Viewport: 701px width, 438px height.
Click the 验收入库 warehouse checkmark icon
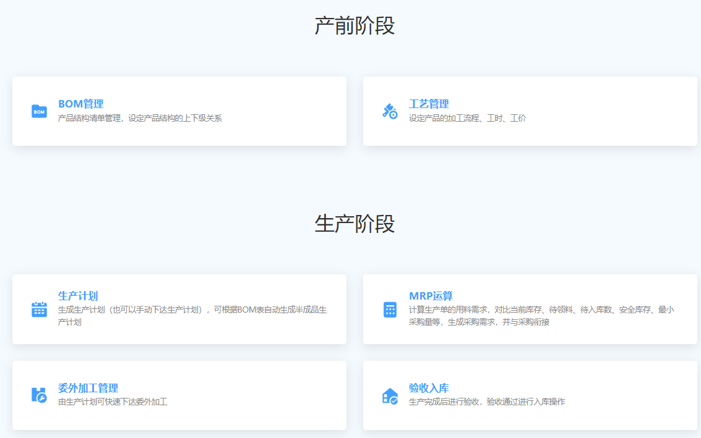(x=390, y=395)
